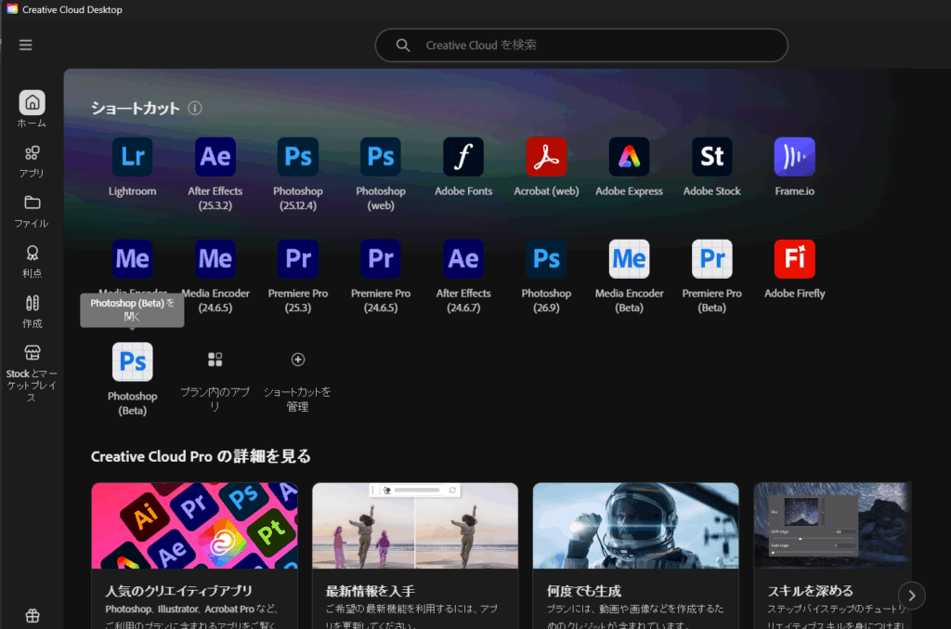Open the 何度でも生成 astronaut card

click(x=635, y=556)
